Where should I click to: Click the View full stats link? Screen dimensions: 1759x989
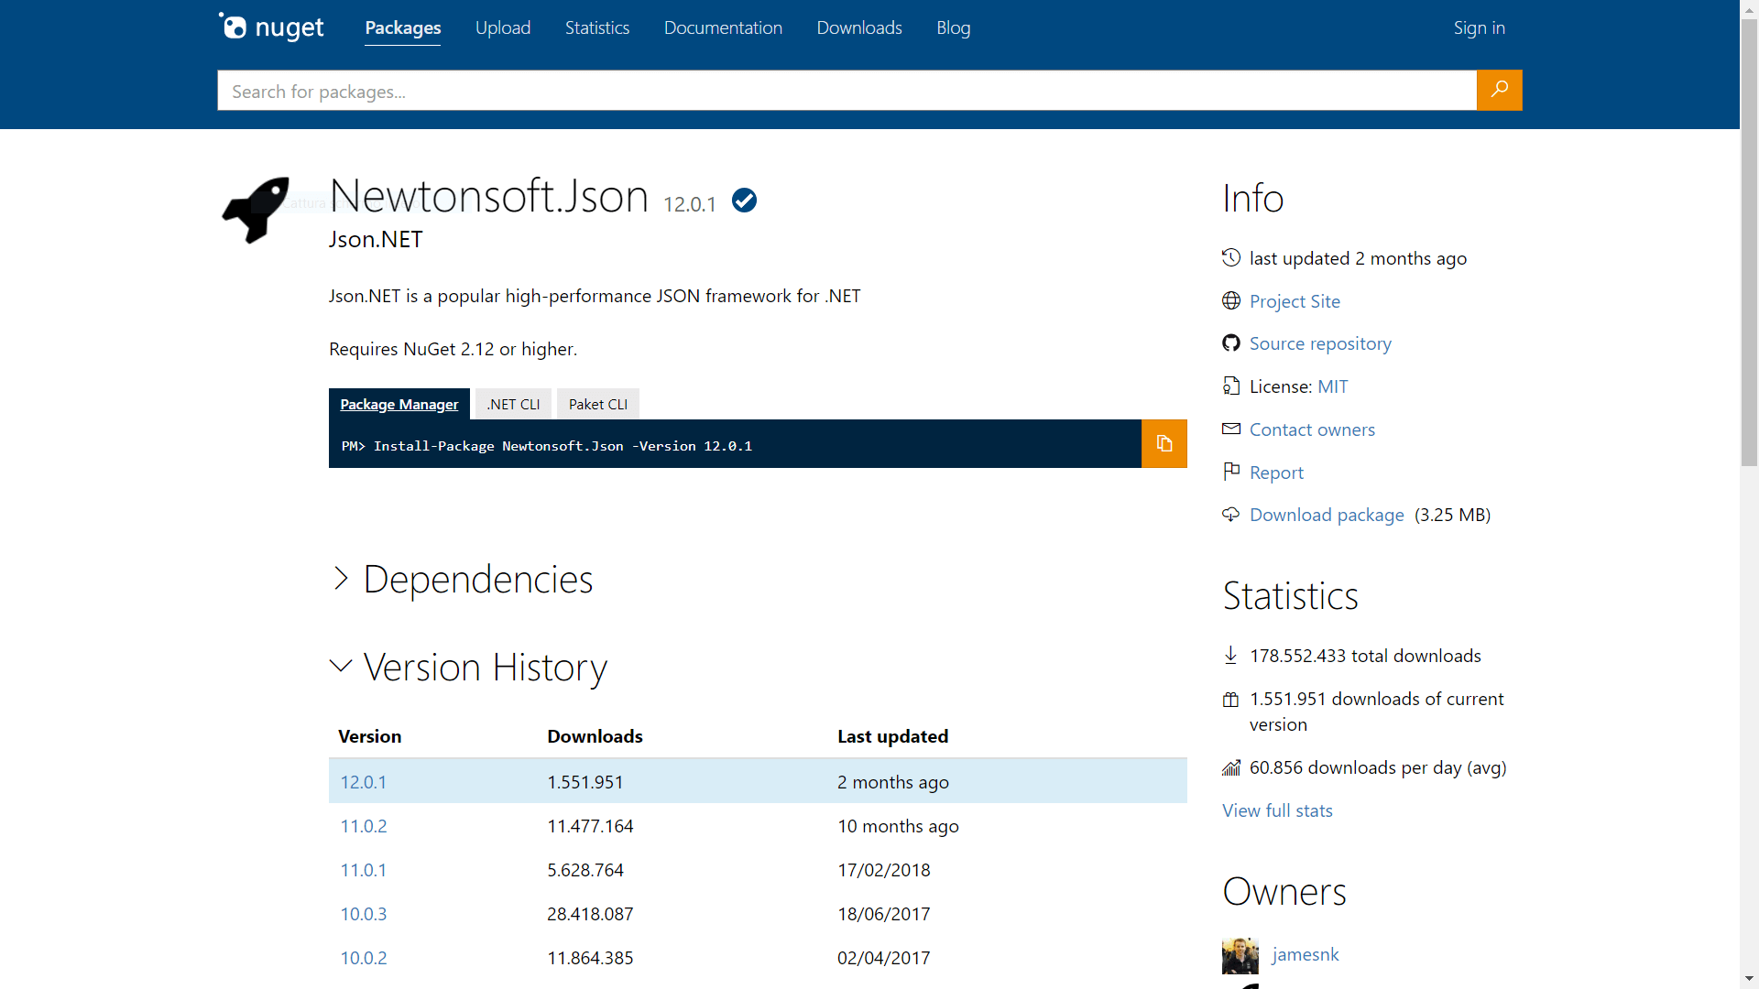(1277, 810)
